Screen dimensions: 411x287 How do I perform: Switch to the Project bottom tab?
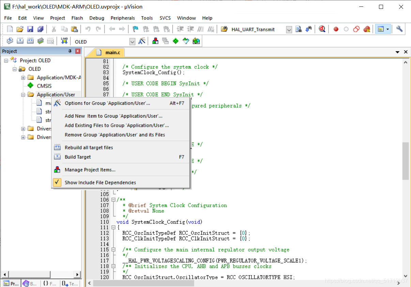(x=11, y=283)
